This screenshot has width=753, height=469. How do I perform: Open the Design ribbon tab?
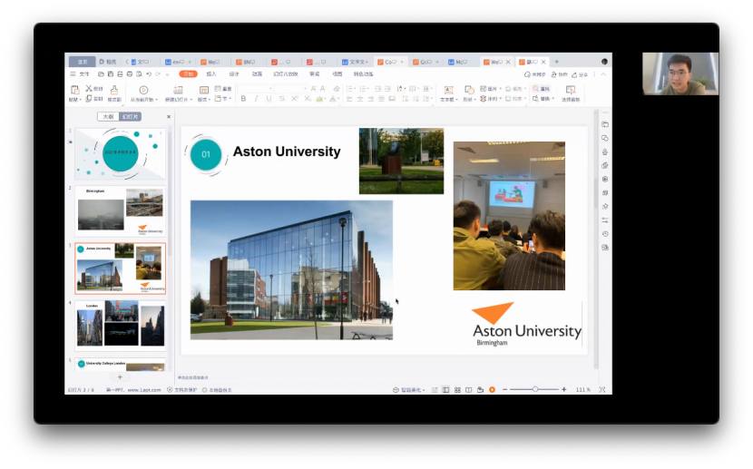coord(234,73)
